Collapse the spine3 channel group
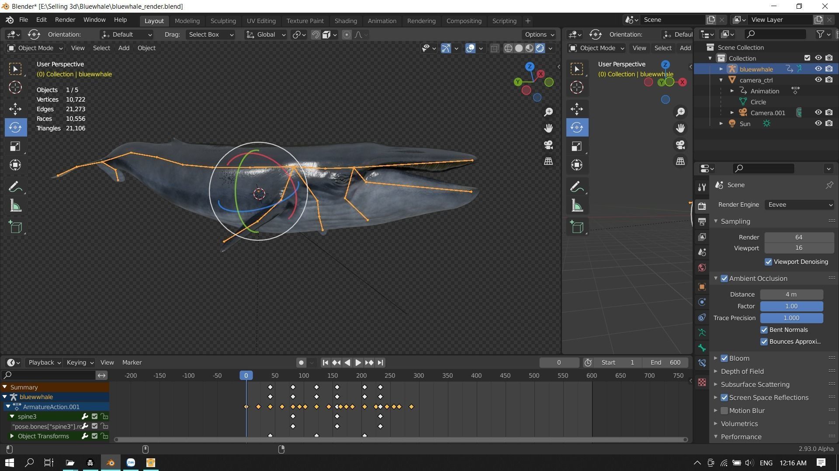Image resolution: width=839 pixels, height=471 pixels. click(x=12, y=417)
